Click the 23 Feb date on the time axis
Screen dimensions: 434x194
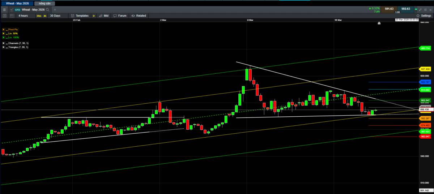(76, 20)
